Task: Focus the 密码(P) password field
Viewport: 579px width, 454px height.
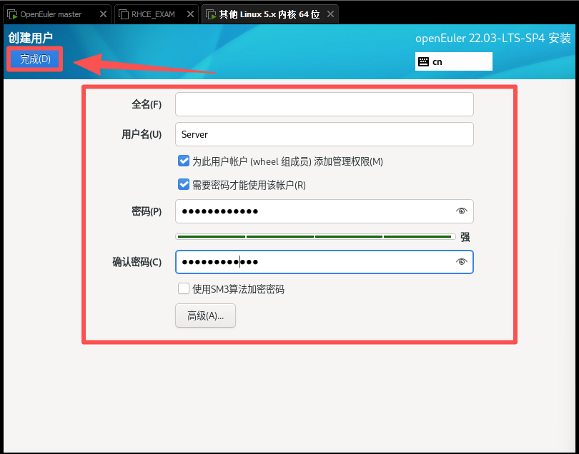Action: tap(325, 211)
